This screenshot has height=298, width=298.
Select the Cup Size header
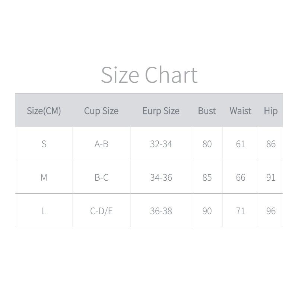pyautogui.click(x=101, y=111)
